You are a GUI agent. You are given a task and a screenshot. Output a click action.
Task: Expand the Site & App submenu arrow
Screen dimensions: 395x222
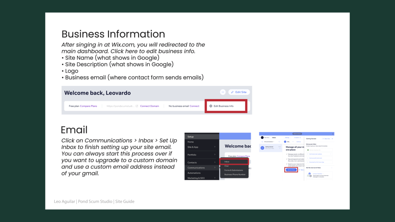pos(215,147)
